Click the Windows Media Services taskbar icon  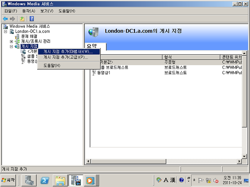click(x=76, y=180)
